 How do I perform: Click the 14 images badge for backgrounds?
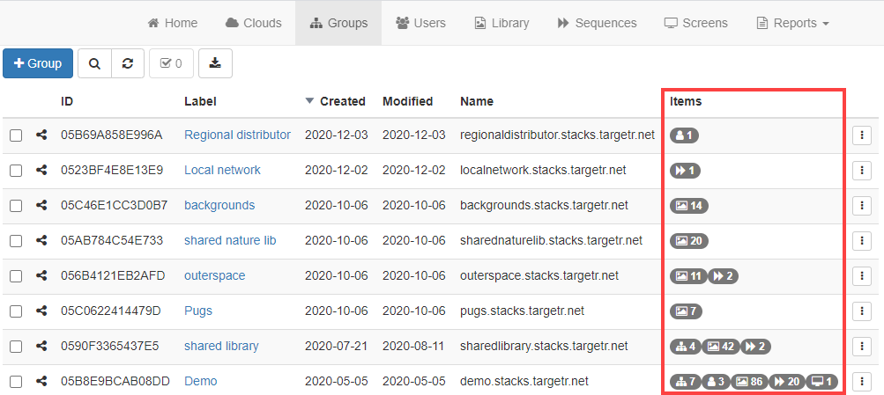point(689,205)
